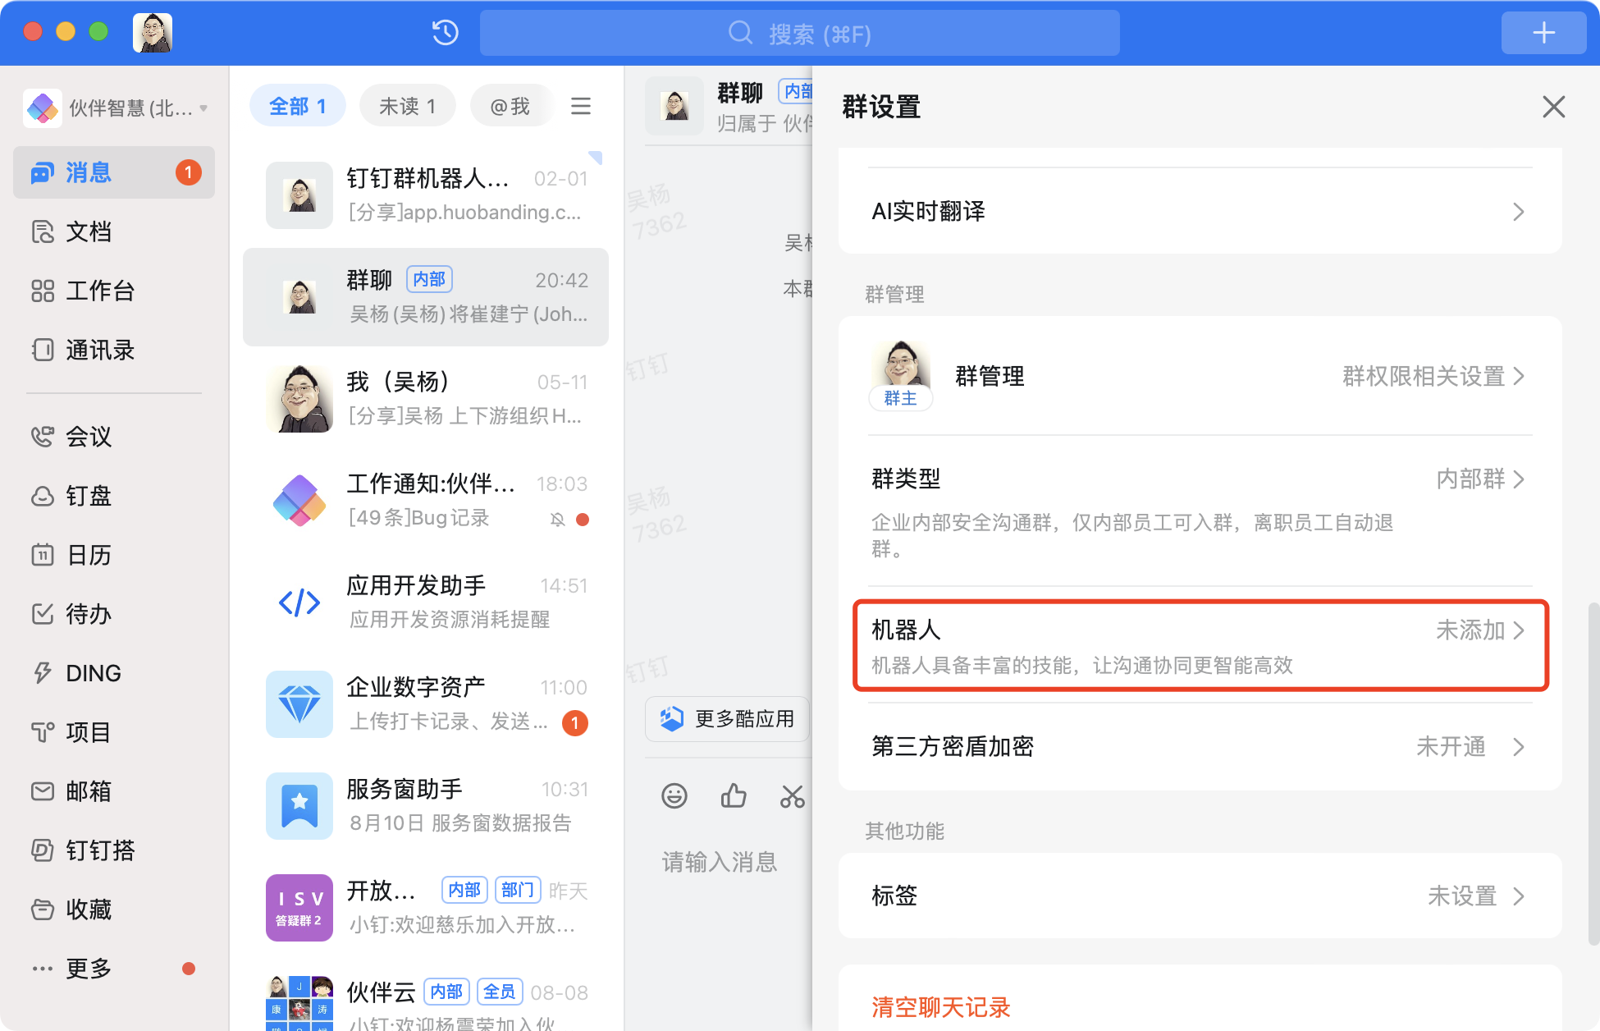Viewport: 1600px width, 1031px height.
Task: Open 机器人 setting row
Action: pos(1200,646)
